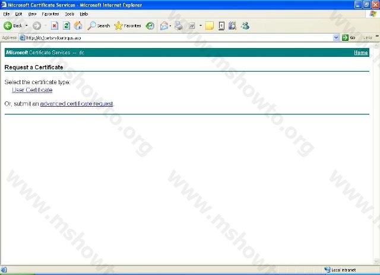Click the Home link in the banner
This screenshot has height=275, width=380.
(x=360, y=53)
